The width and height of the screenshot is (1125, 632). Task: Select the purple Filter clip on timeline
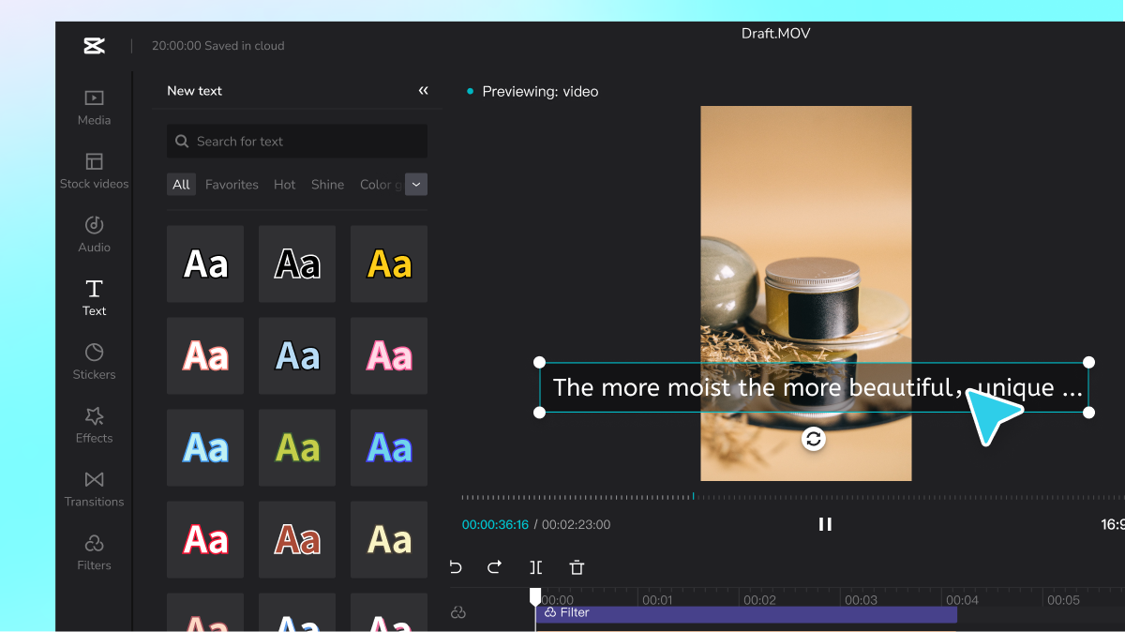(746, 613)
